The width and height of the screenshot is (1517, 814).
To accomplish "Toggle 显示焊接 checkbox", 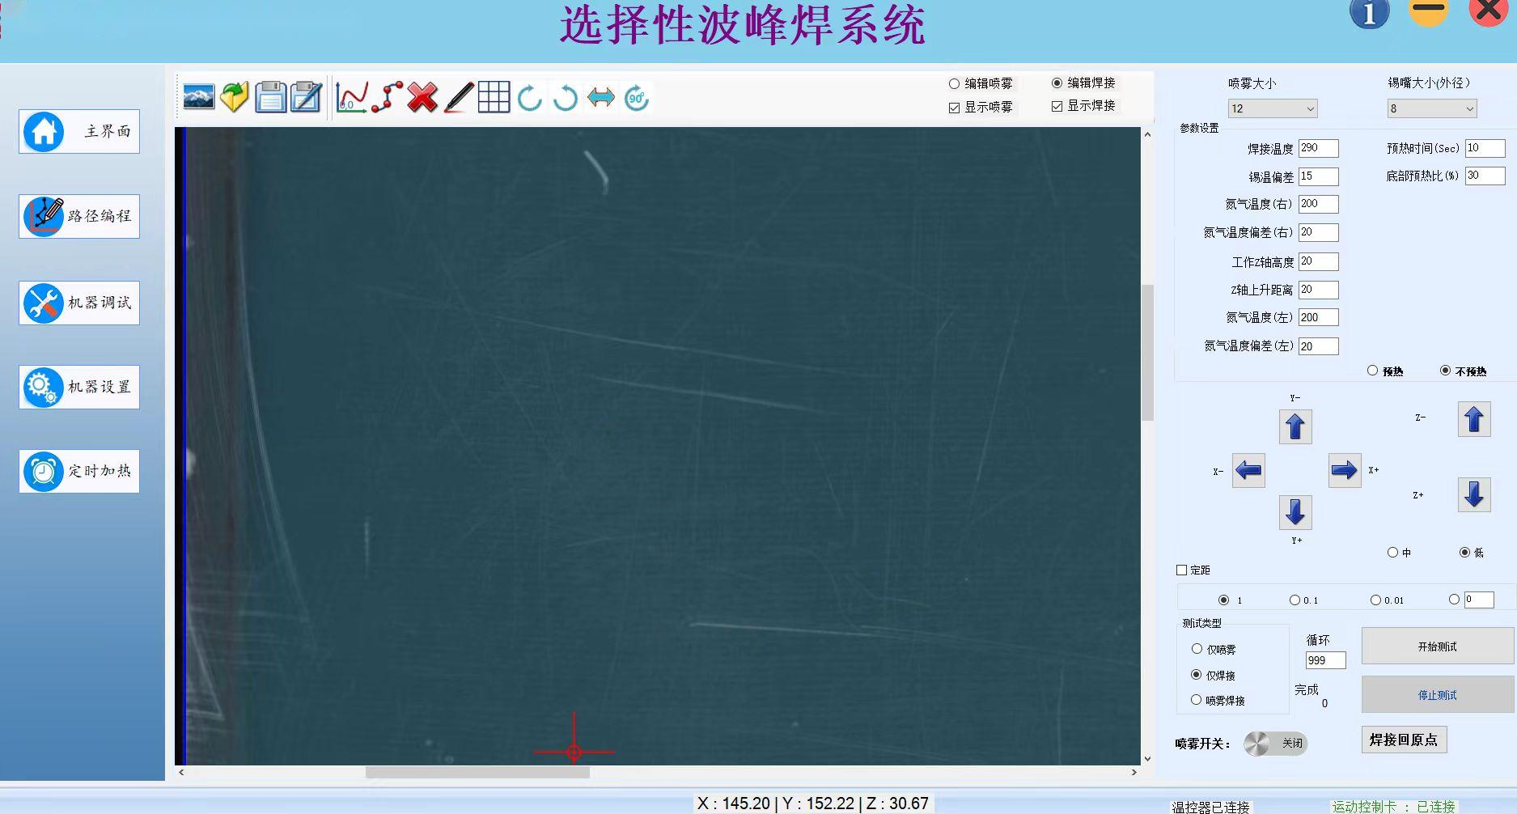I will (x=1057, y=106).
